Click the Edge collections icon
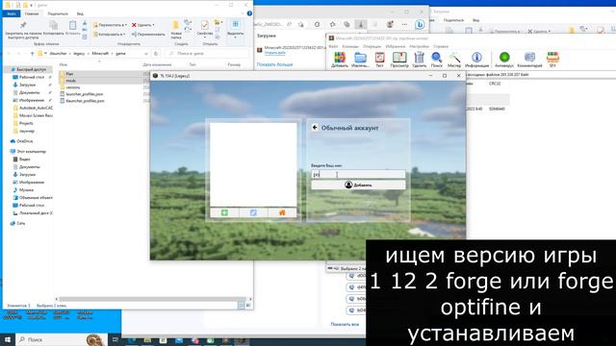The width and height of the screenshot is (616, 346). (x=346, y=24)
